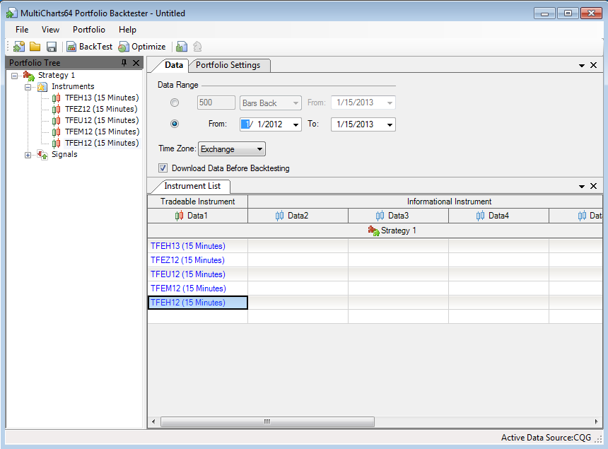Viewport: 608px width, 449px height.
Task: Close the Data panel
Action: click(593, 65)
